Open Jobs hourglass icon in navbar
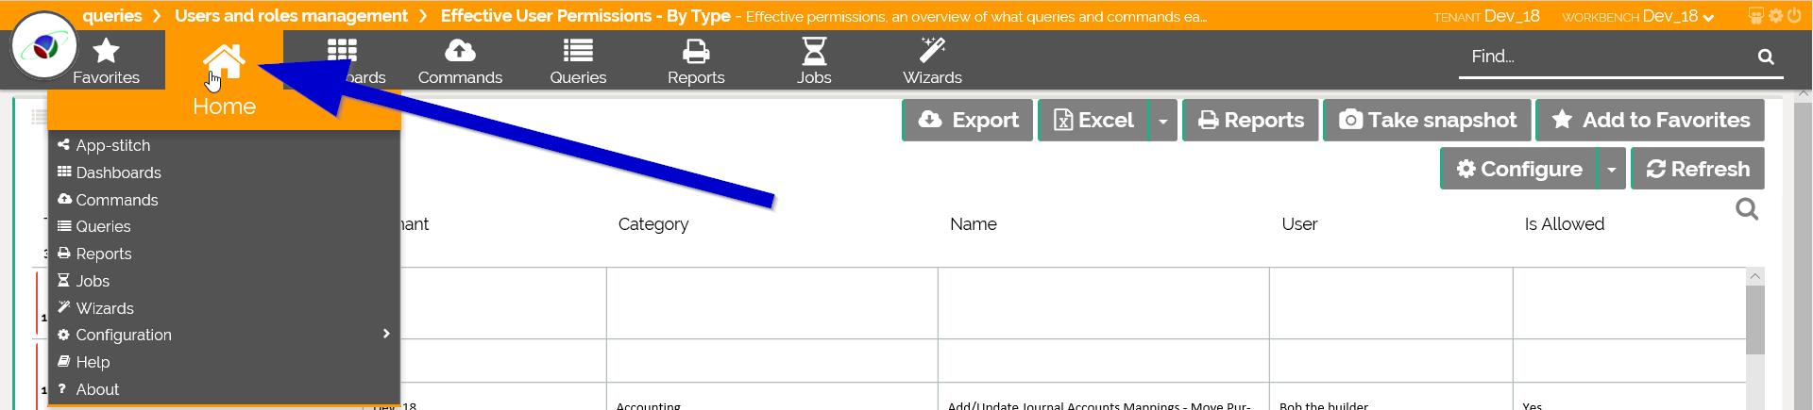The image size is (1813, 410). pos(813,52)
